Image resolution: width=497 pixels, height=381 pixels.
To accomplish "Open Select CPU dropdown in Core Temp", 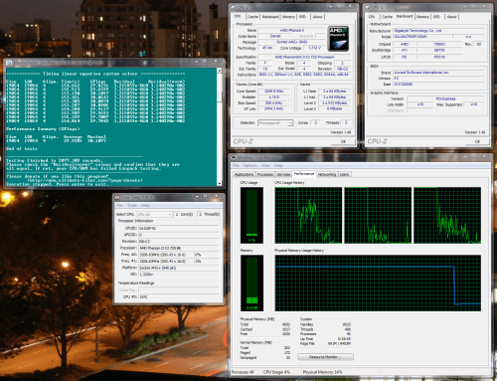I will [x=154, y=215].
